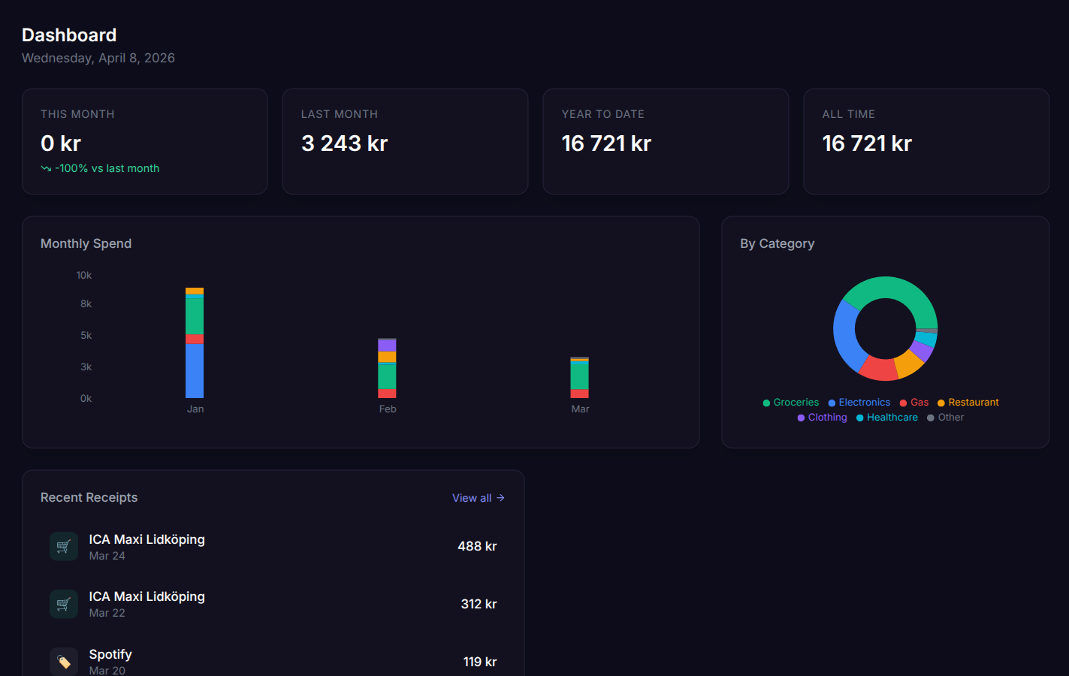Image resolution: width=1069 pixels, height=676 pixels.
Task: Toggle the Clothing legend item
Action: point(823,417)
